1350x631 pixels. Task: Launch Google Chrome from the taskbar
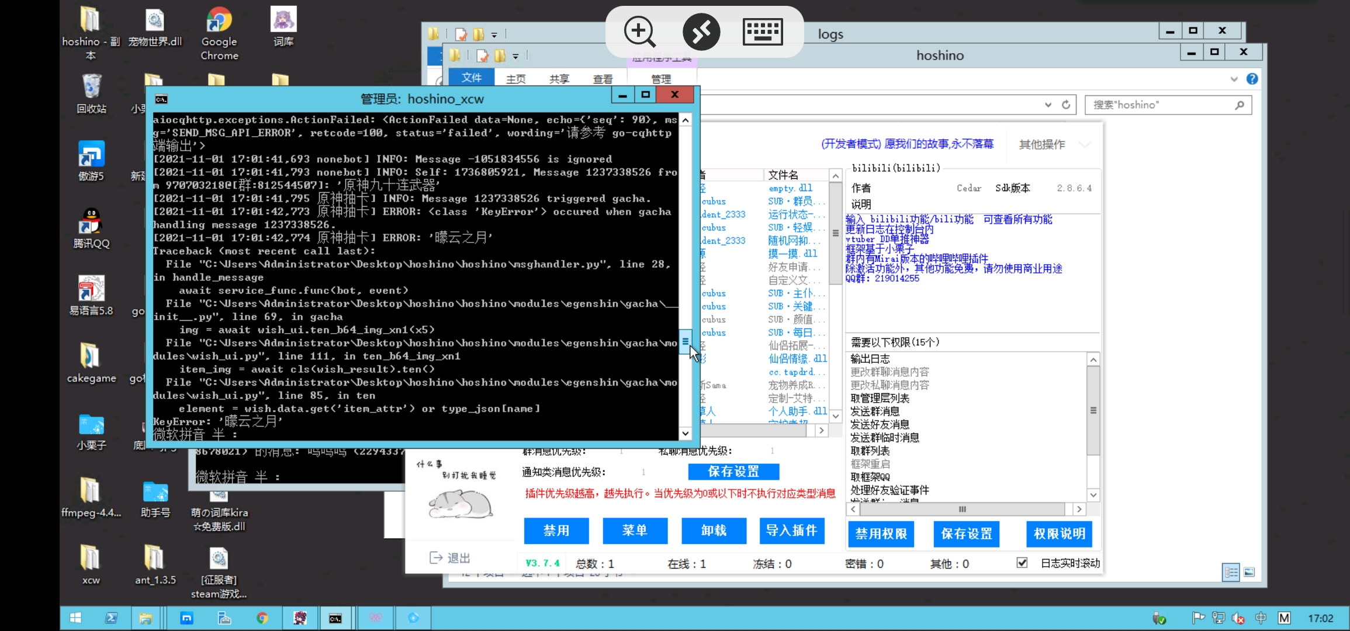[263, 618]
